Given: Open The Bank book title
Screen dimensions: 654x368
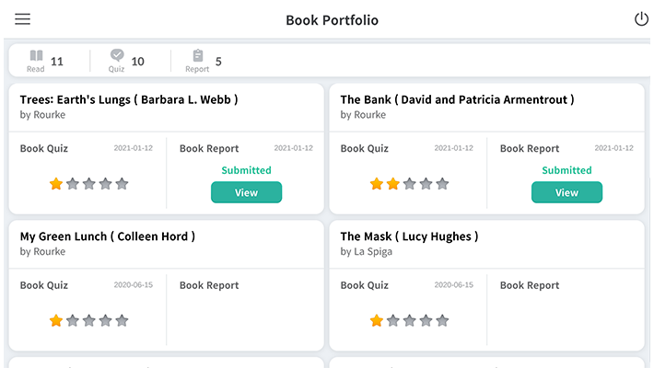Looking at the screenshot, I should click(x=457, y=99).
